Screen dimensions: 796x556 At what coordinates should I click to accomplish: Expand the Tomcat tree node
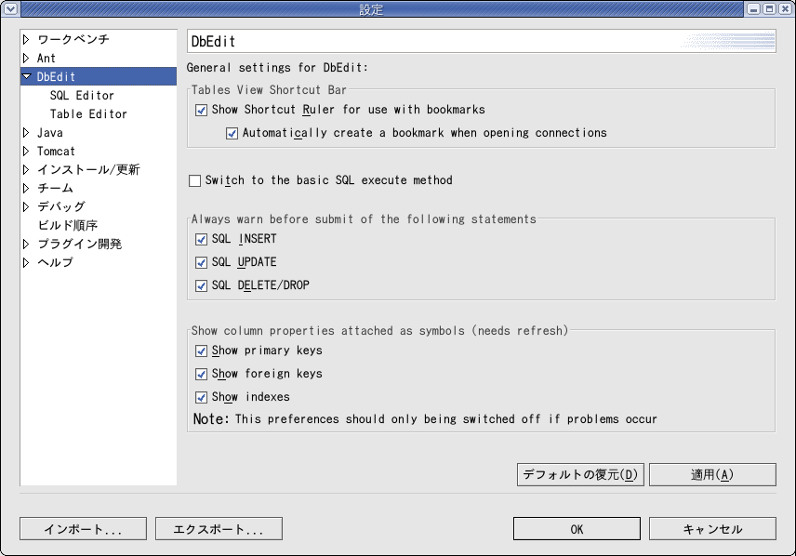coord(26,151)
